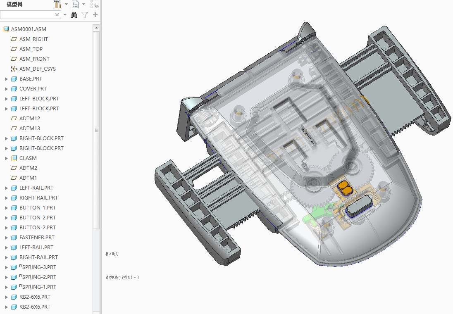Click the tree display list icon
This screenshot has width=453, height=314.
75,5
